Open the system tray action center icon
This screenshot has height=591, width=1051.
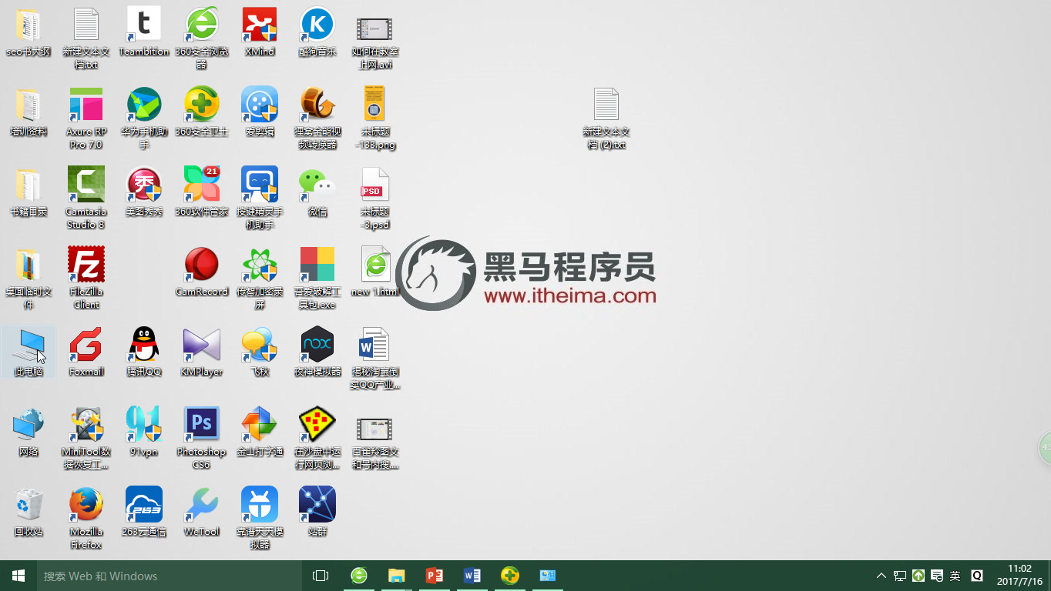[x=937, y=576]
